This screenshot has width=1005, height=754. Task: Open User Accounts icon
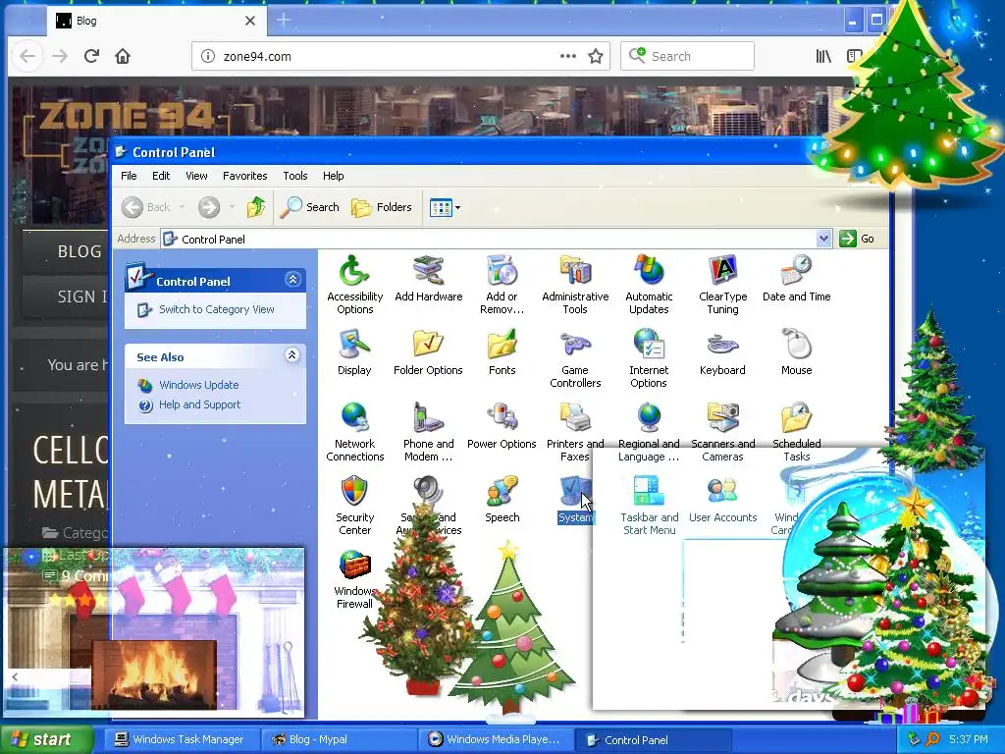722,500
